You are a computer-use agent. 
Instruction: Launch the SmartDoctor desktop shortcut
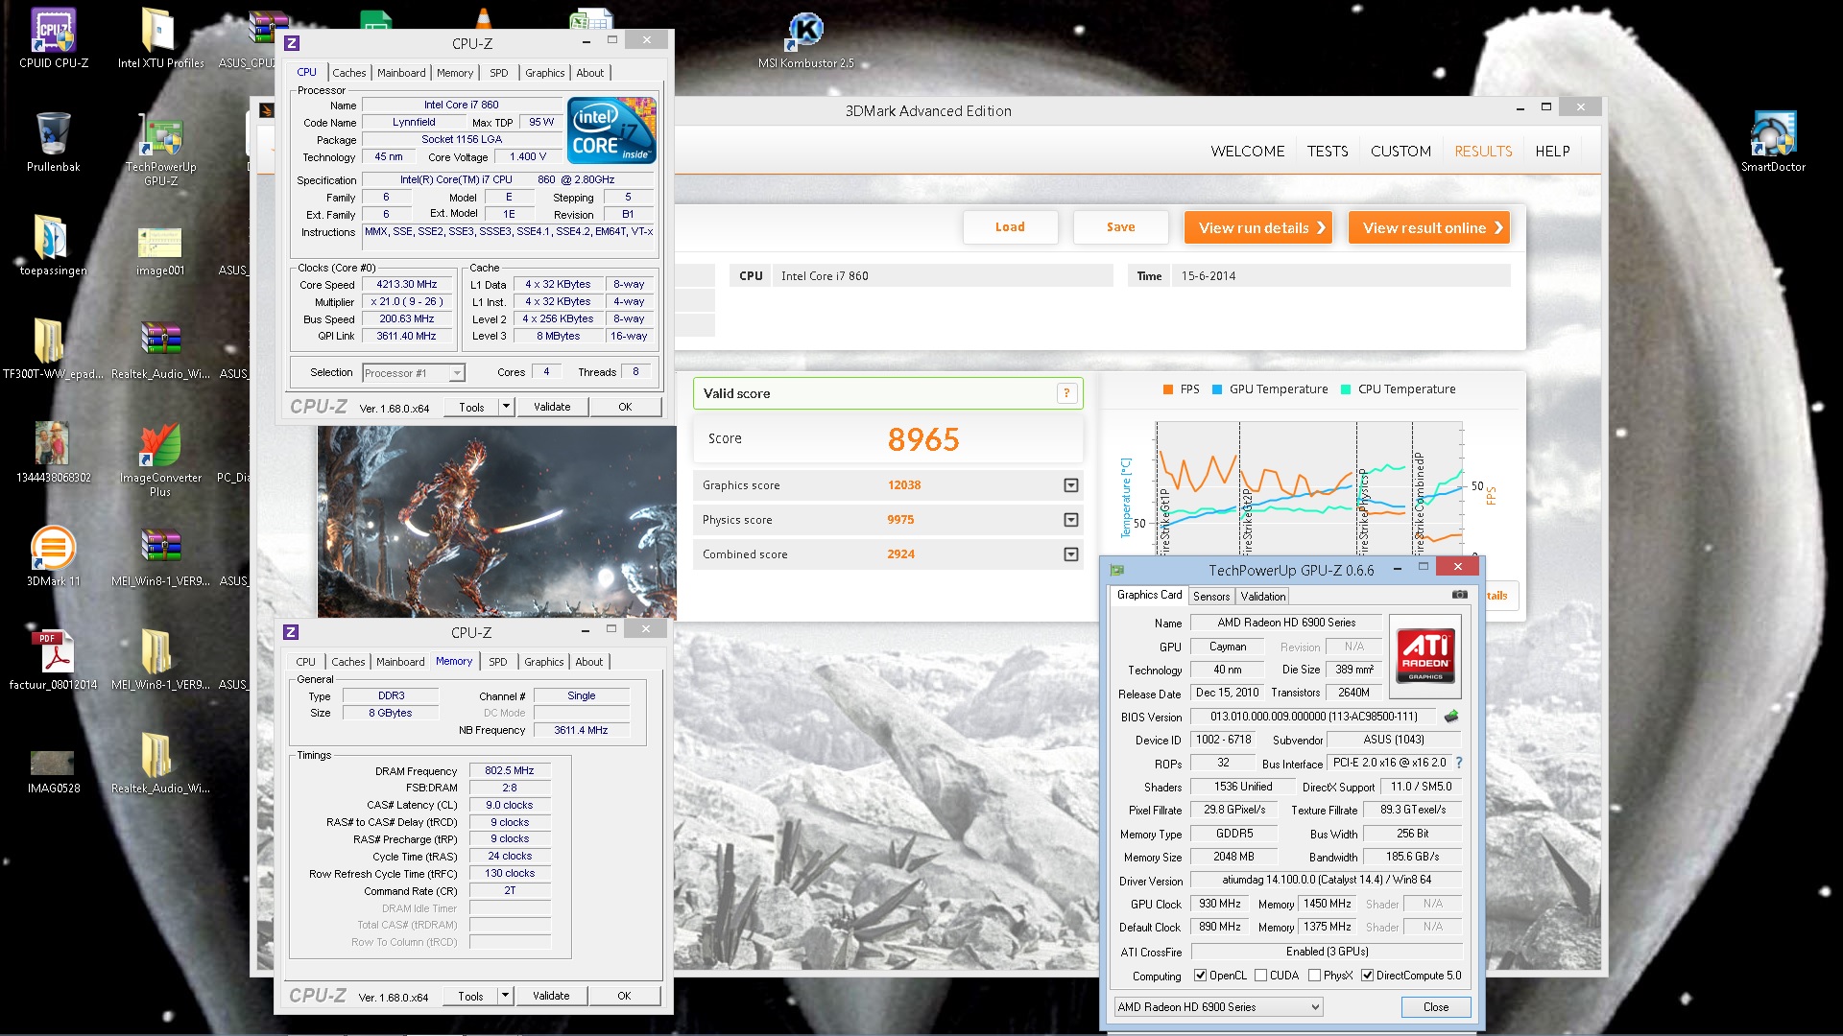[x=1773, y=142]
